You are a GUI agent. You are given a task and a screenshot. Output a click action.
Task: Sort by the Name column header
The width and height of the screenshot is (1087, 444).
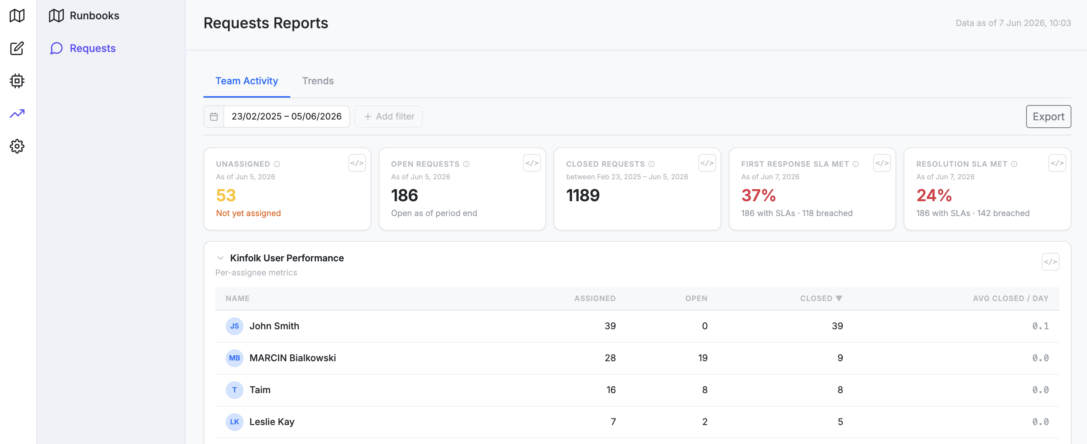pos(238,298)
